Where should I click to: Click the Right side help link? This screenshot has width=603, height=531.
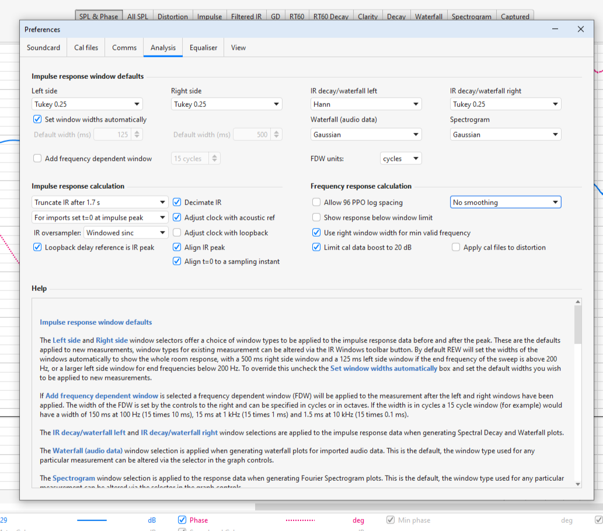tap(111, 340)
